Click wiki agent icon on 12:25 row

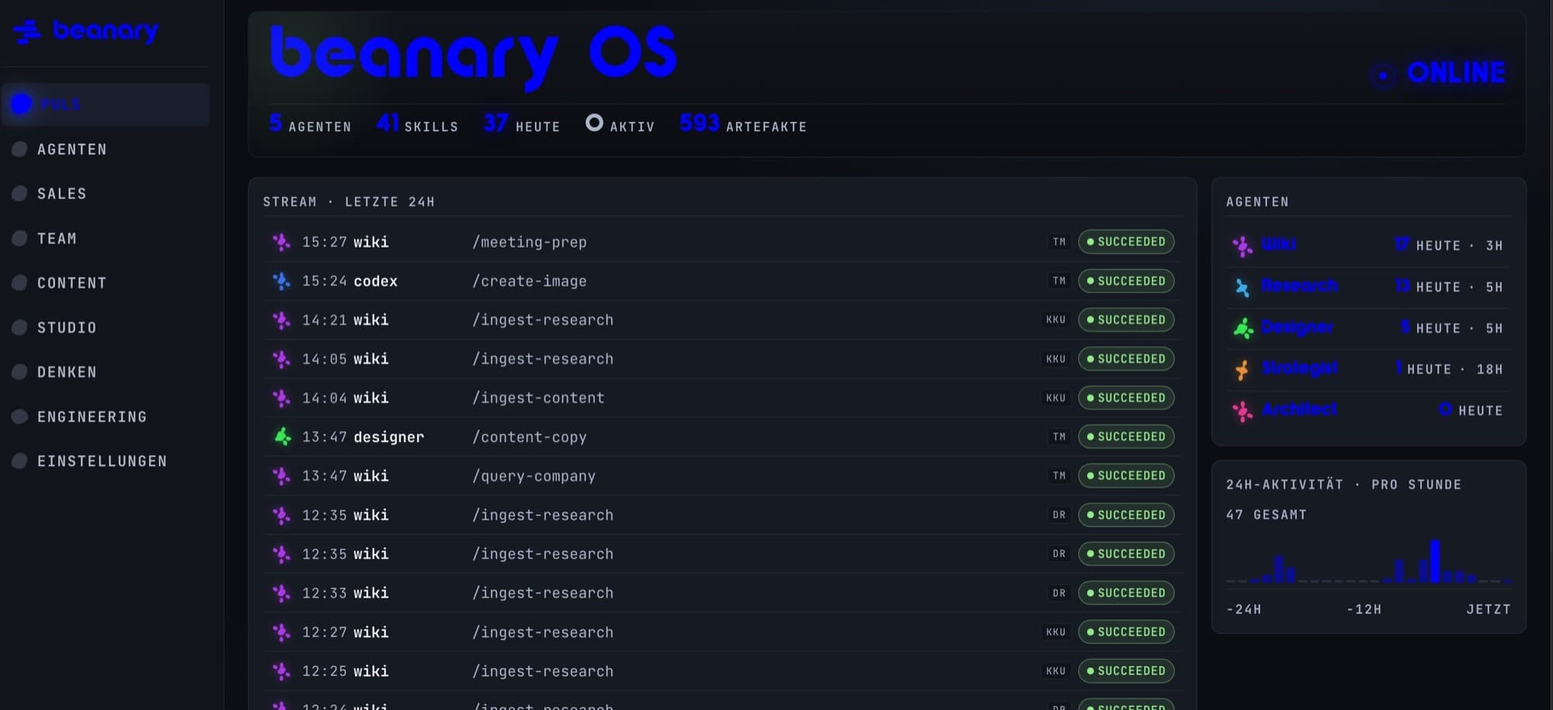click(282, 671)
